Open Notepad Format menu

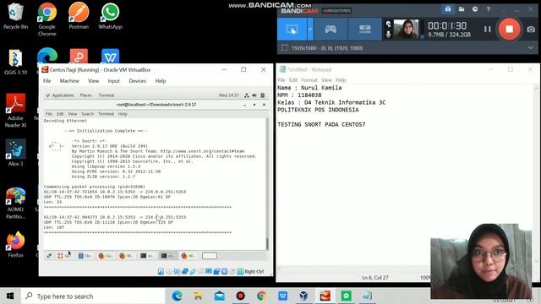(x=309, y=80)
